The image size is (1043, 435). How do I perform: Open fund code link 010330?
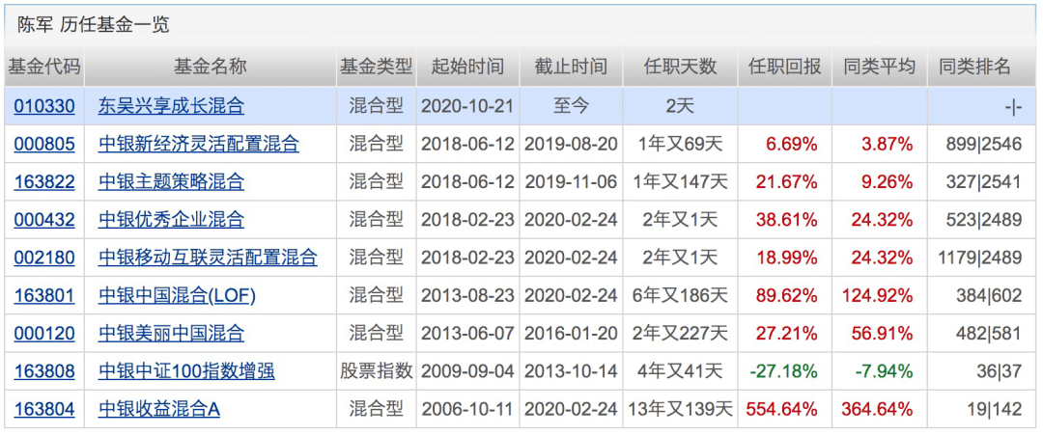coord(43,105)
